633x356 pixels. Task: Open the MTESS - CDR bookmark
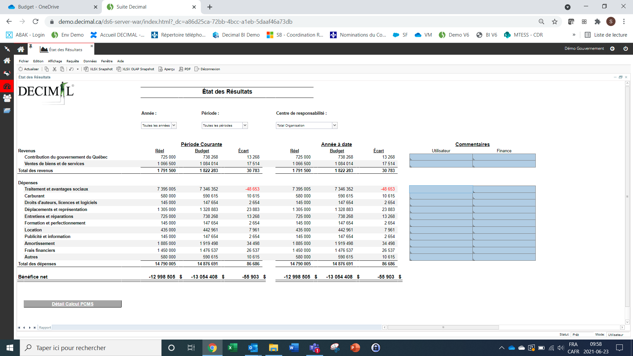[x=524, y=35]
